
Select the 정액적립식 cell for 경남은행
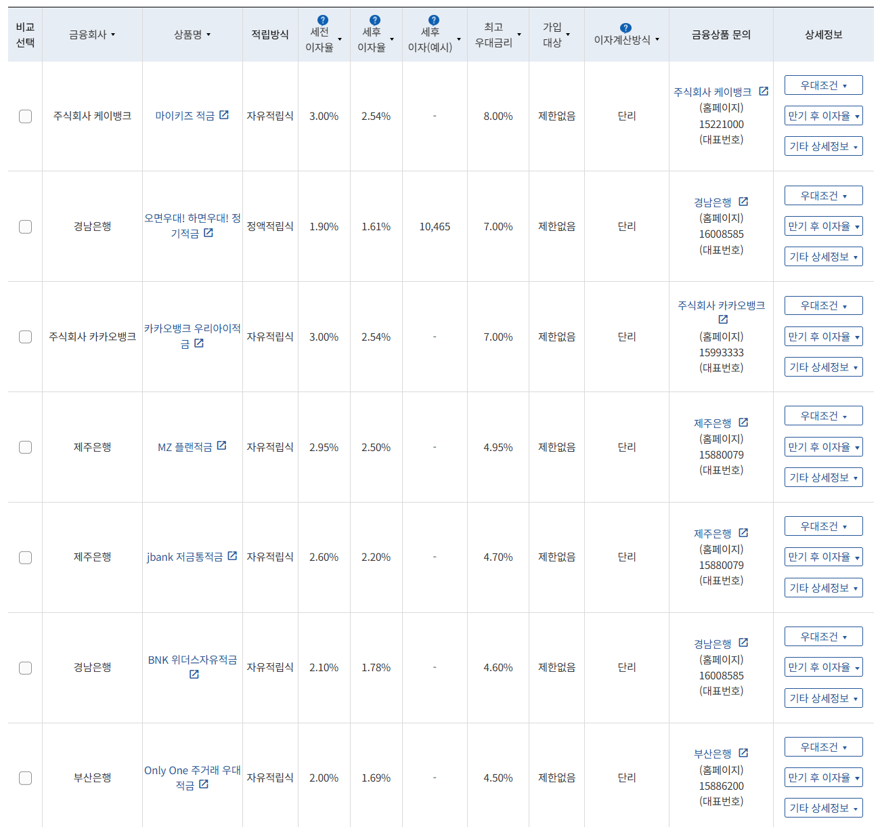270,226
